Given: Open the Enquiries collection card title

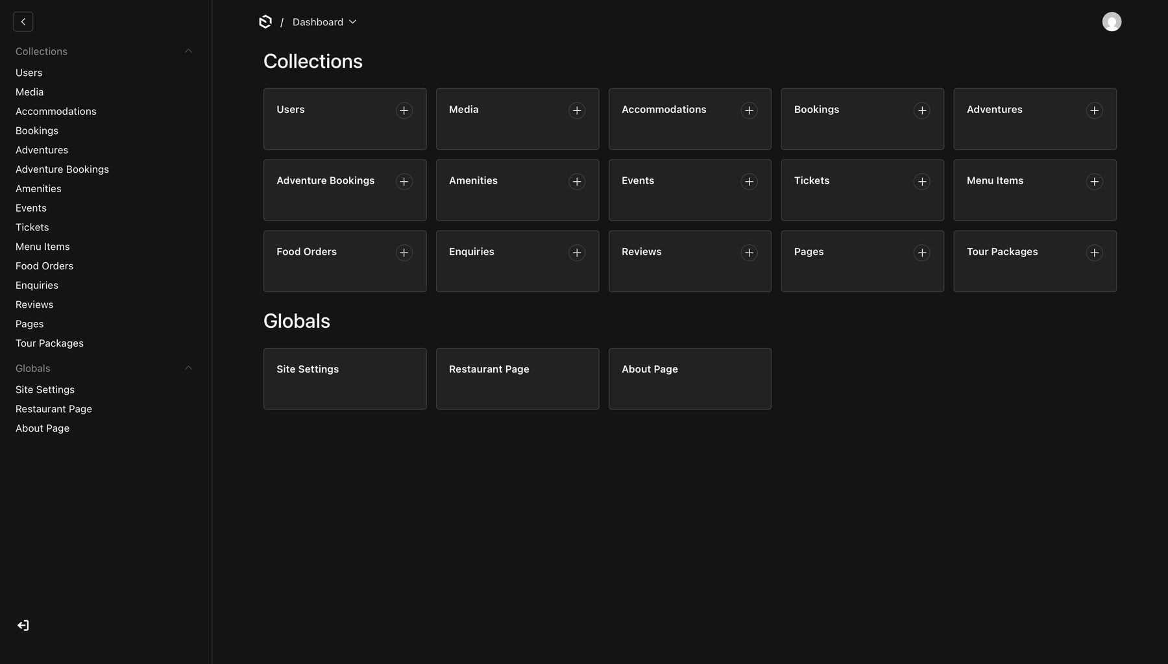Looking at the screenshot, I should coord(472,252).
